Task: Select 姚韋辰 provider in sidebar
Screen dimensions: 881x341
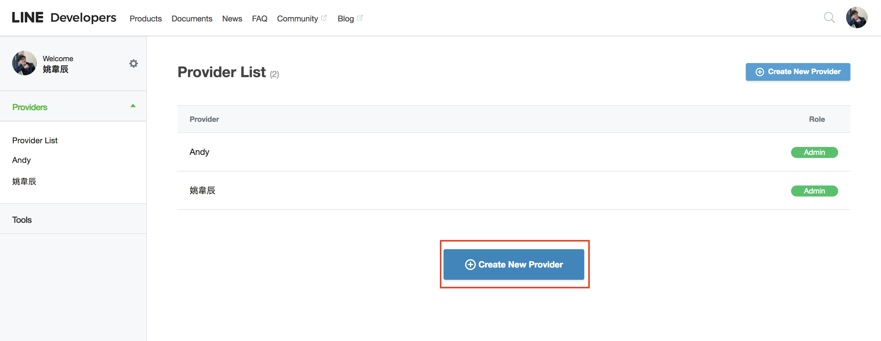Action: (x=24, y=181)
